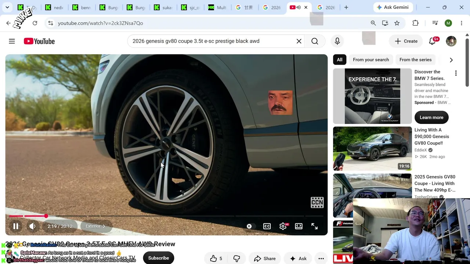The image size is (470, 264).
Task: Open 2025 Genesis GV80 Coupe 409hp video title
Action: click(x=435, y=183)
